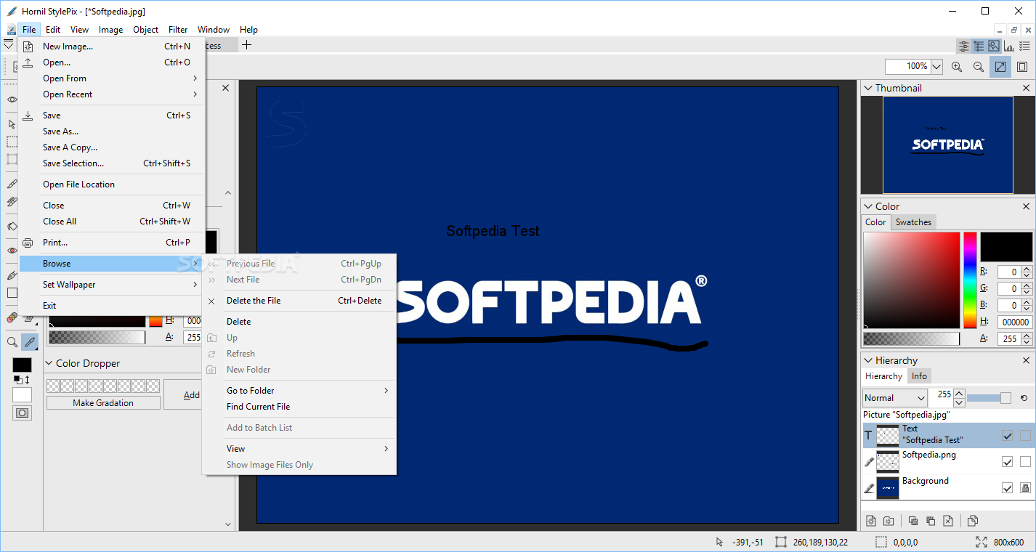Select Find Current File menu entry
Viewport: 1036px width, 552px height.
pos(299,407)
